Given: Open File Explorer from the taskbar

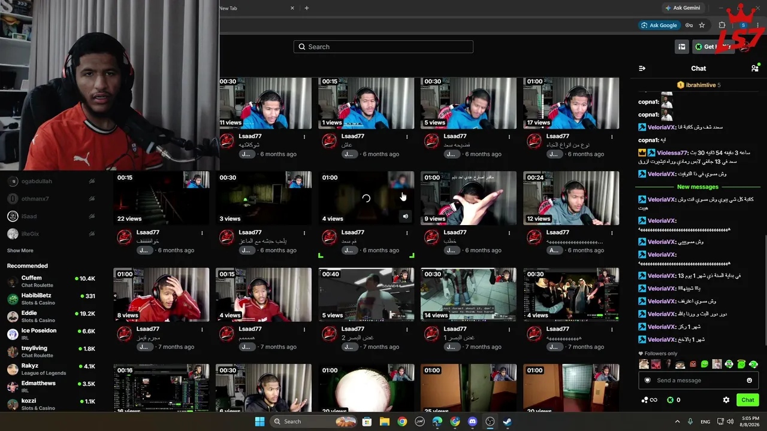Looking at the screenshot, I should click(x=384, y=421).
